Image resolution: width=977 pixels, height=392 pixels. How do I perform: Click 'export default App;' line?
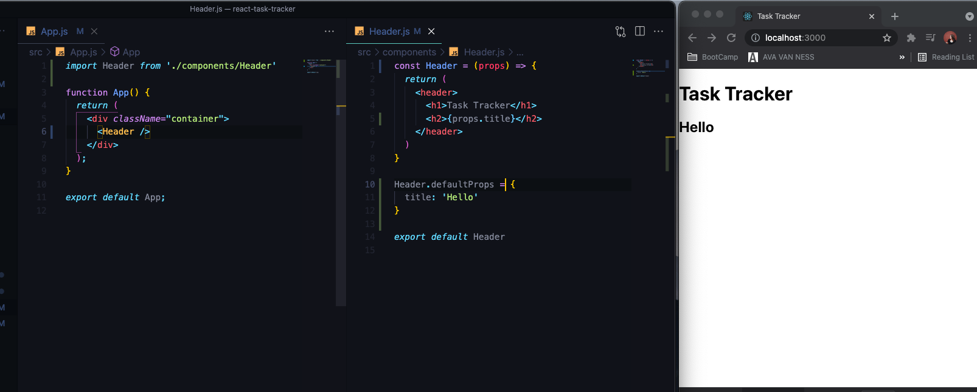point(115,197)
